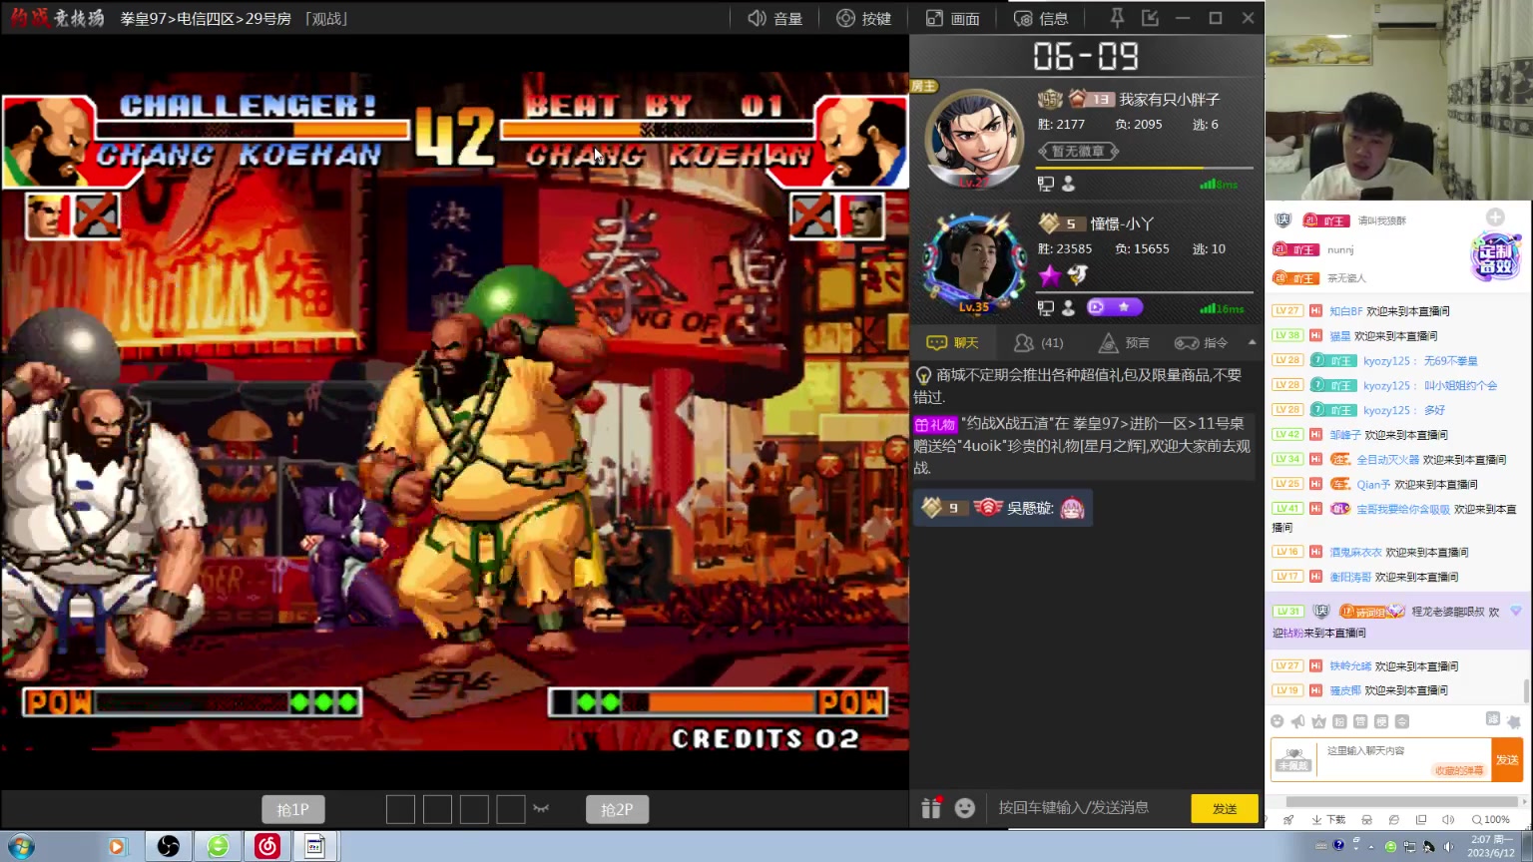Open the Windows Start button
Image resolution: width=1533 pixels, height=862 pixels.
click(20, 847)
